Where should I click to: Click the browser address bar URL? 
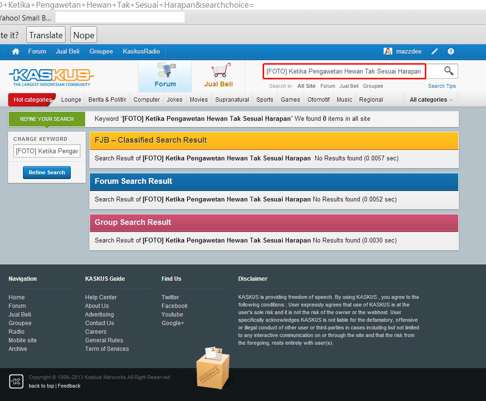pos(127,5)
